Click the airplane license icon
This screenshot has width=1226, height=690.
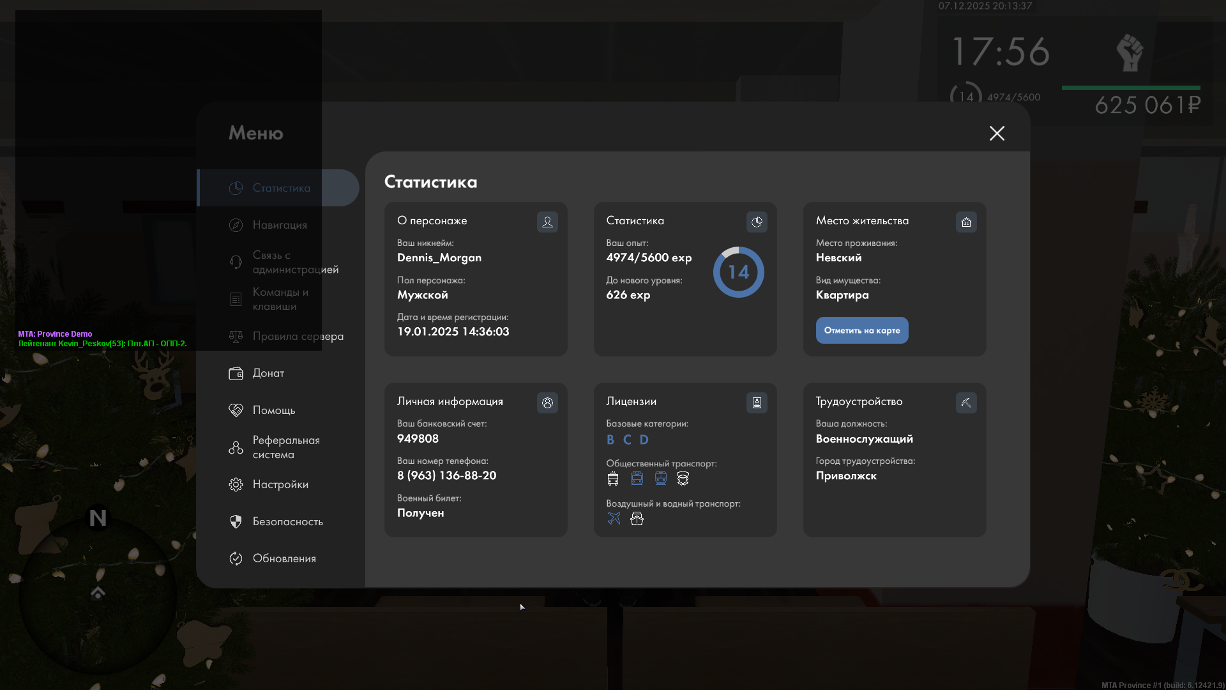(614, 518)
